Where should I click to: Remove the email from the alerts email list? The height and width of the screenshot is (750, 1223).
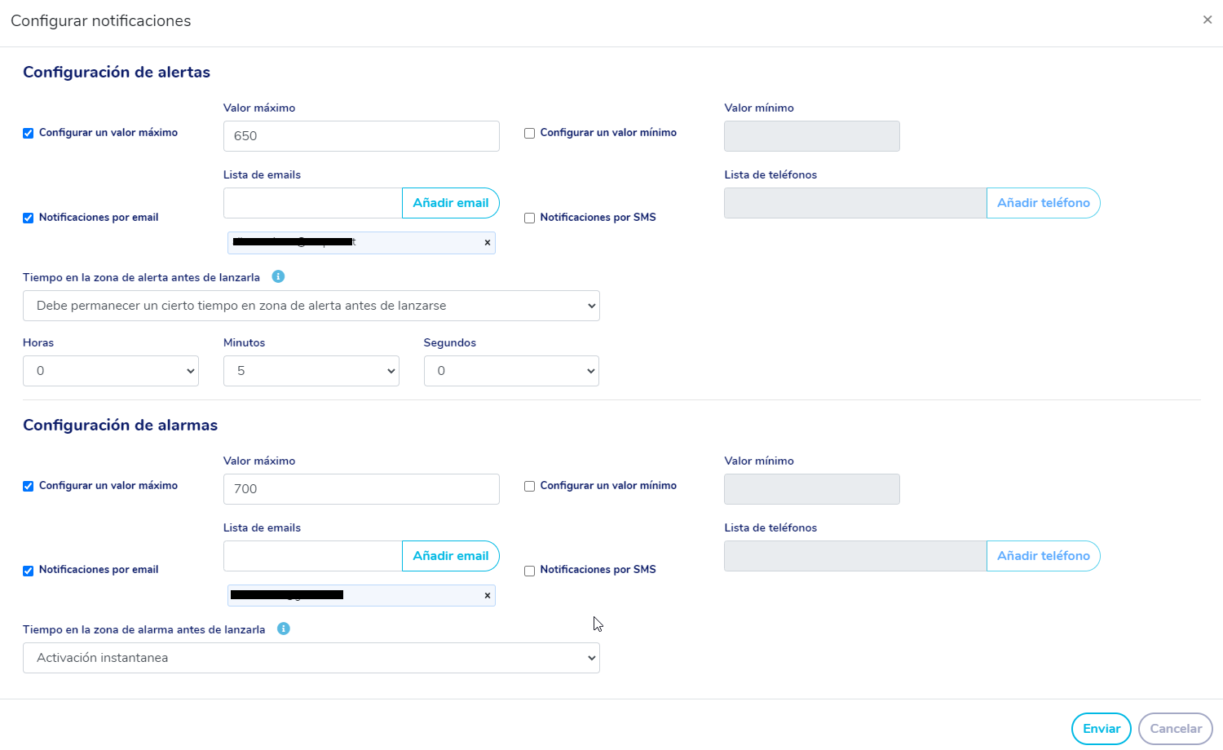[x=488, y=242]
